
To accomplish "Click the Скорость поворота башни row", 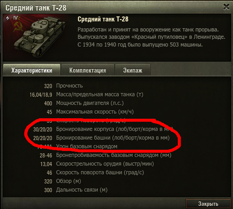I will (95, 172).
